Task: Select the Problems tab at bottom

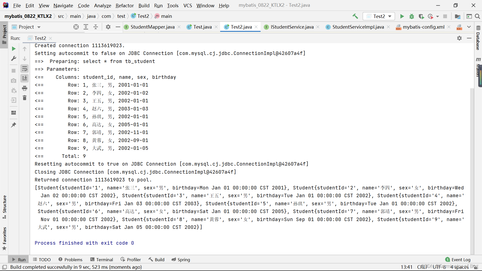Action: pos(71,259)
